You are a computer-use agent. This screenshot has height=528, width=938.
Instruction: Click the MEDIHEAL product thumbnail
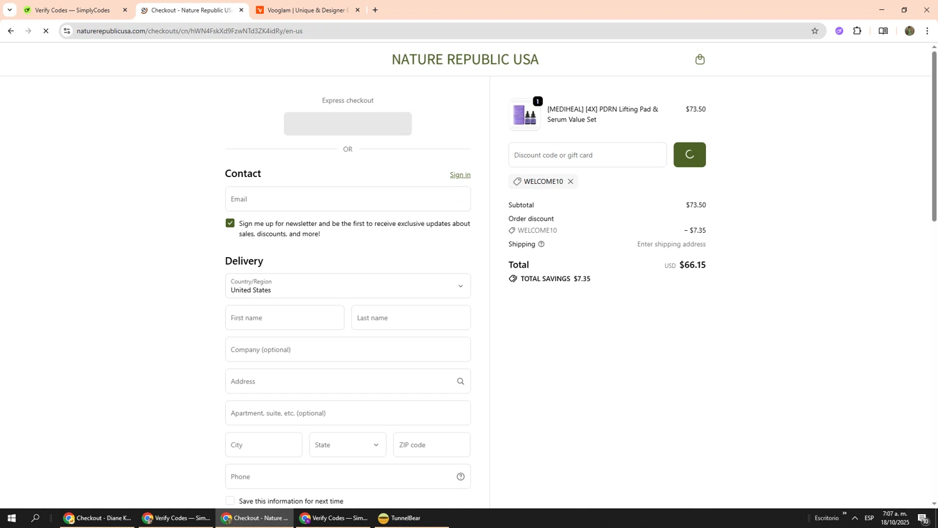(x=525, y=114)
